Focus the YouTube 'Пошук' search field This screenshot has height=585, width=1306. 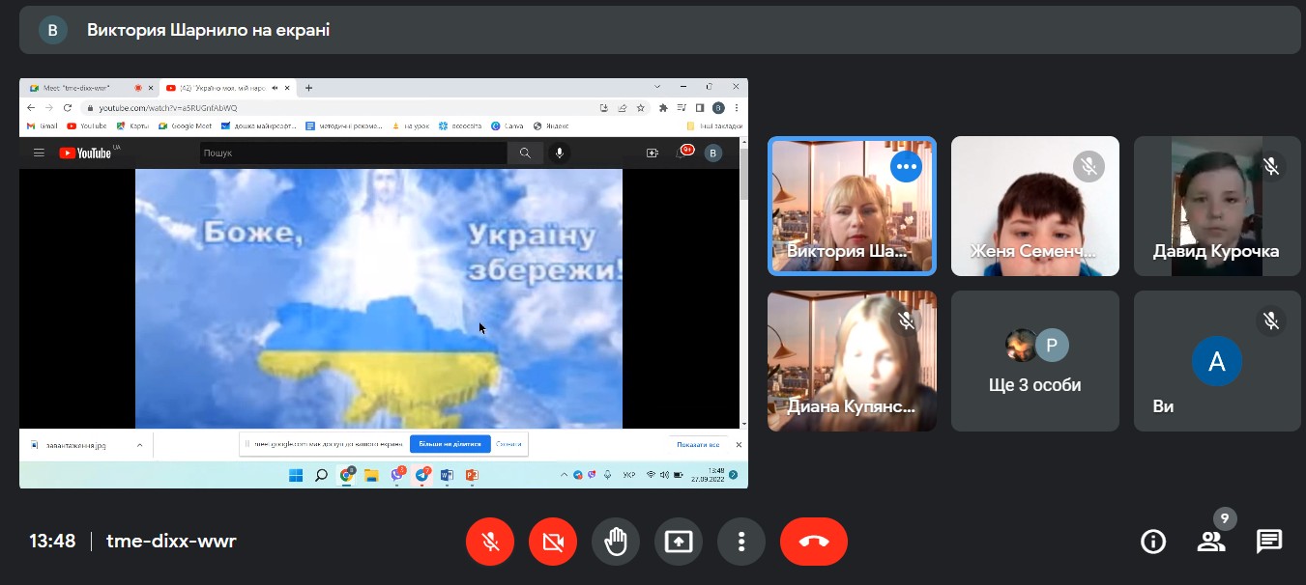tap(353, 153)
